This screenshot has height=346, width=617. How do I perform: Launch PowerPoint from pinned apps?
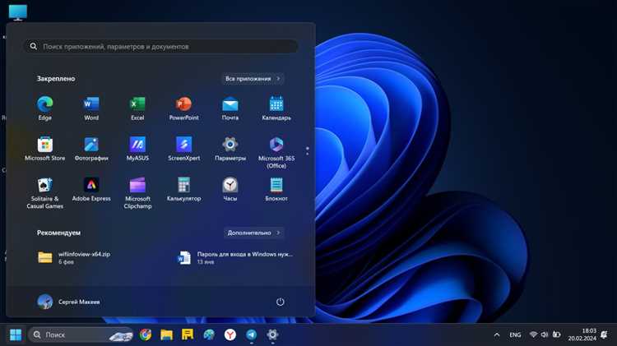(183, 108)
